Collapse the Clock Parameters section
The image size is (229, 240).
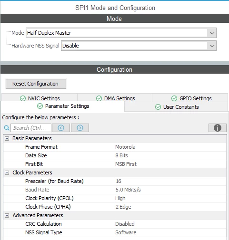7,173
